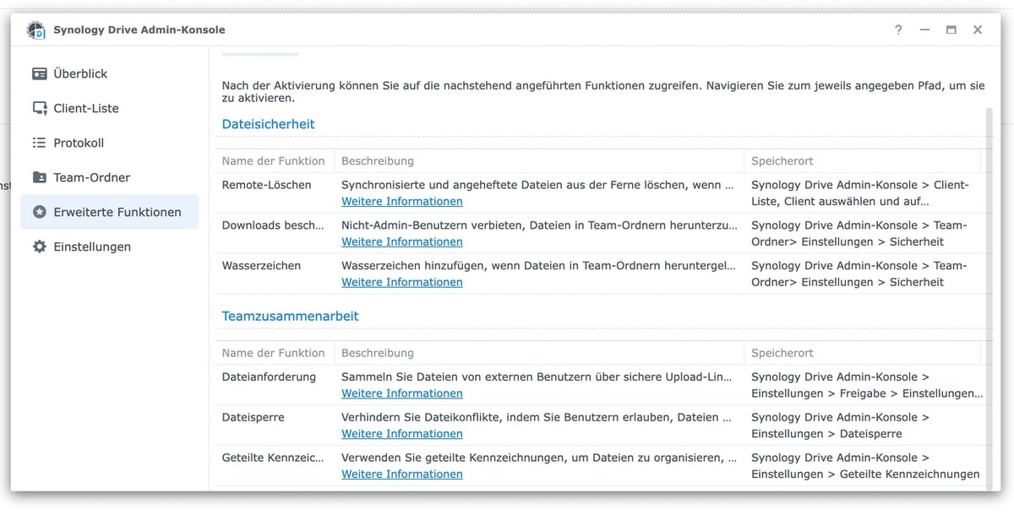Image resolution: width=1014 pixels, height=515 pixels.
Task: Open Weitere Informationen for Remote-Löschen
Action: [401, 202]
